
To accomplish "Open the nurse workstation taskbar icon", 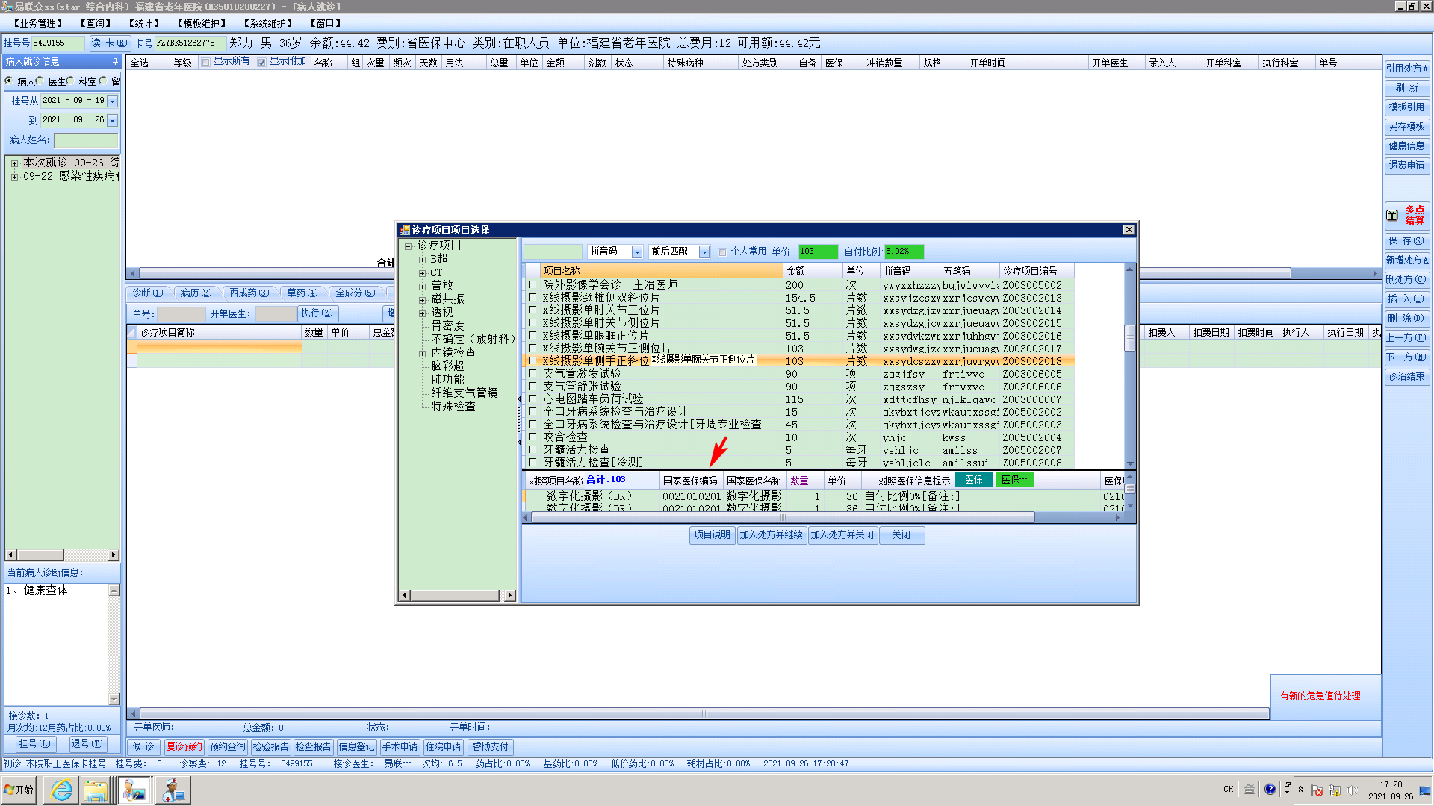I will coord(173,790).
